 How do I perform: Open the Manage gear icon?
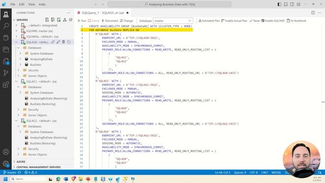pos(6,164)
